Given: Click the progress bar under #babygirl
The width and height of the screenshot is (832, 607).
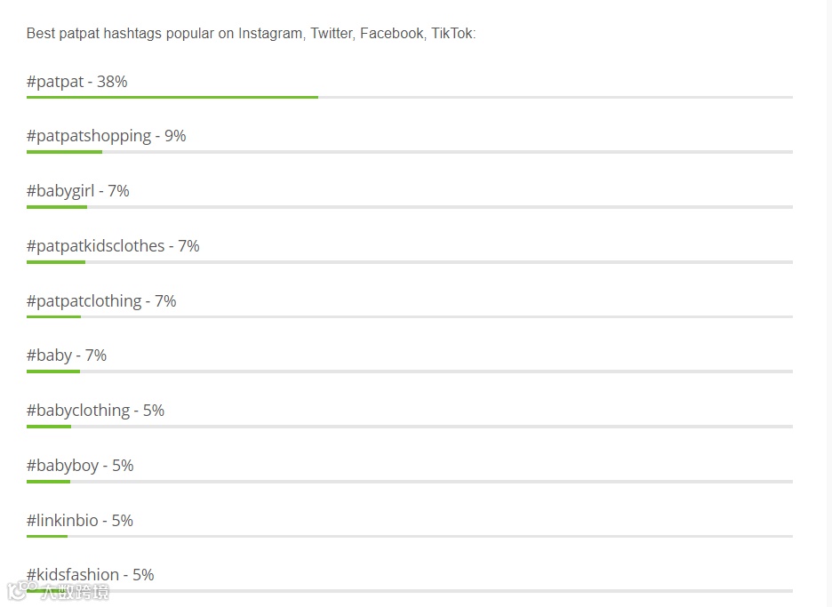Looking at the screenshot, I should coord(57,207).
